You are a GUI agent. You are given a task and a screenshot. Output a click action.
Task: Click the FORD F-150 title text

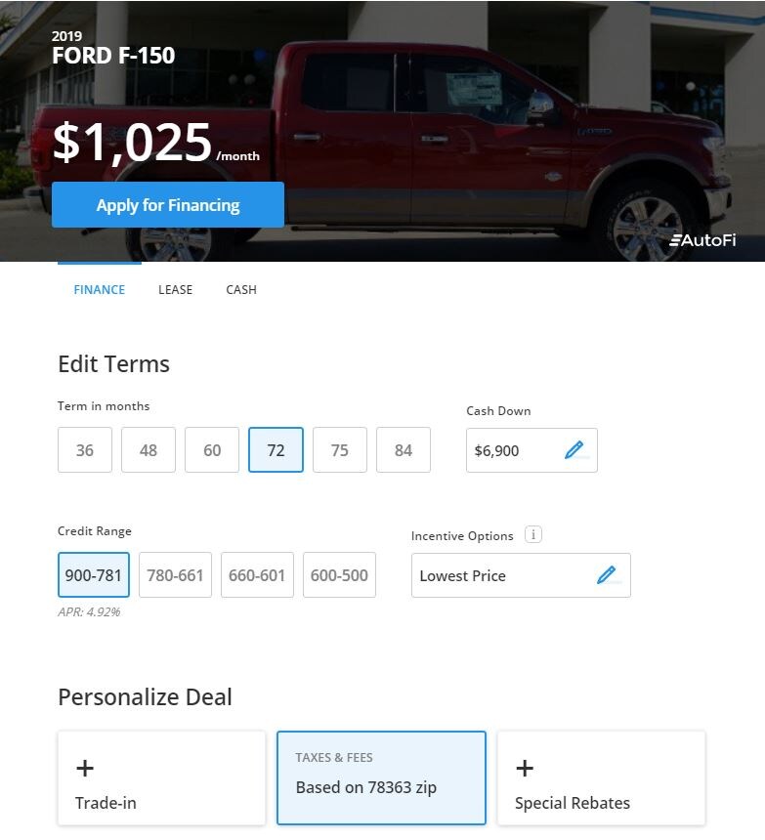tap(113, 55)
